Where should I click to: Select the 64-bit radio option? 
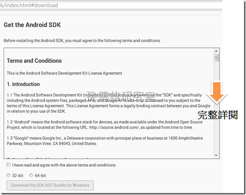pyautogui.click(x=31, y=175)
